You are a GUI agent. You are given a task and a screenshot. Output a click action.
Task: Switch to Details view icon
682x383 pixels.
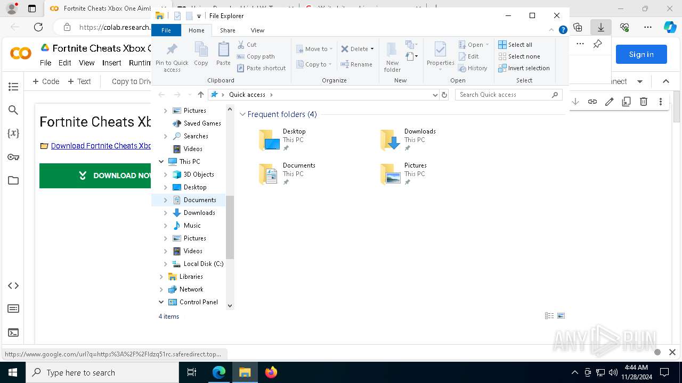point(549,316)
